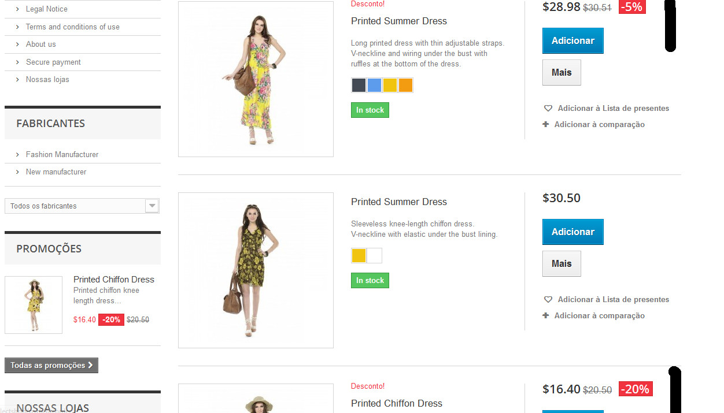
Task: Open yellow long dress product image
Action: (x=256, y=79)
